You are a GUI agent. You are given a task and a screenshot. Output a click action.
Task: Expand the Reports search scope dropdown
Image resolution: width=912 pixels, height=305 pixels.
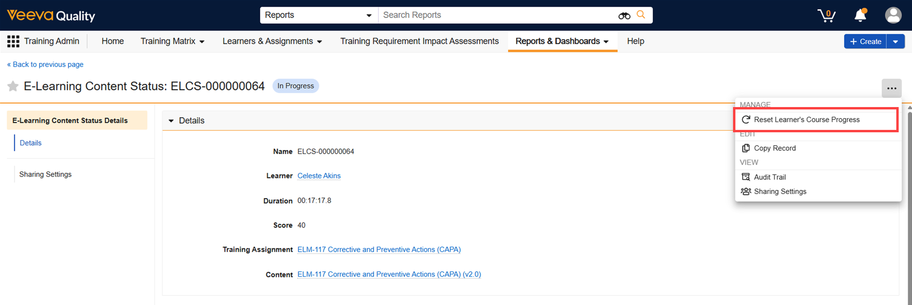[319, 15]
